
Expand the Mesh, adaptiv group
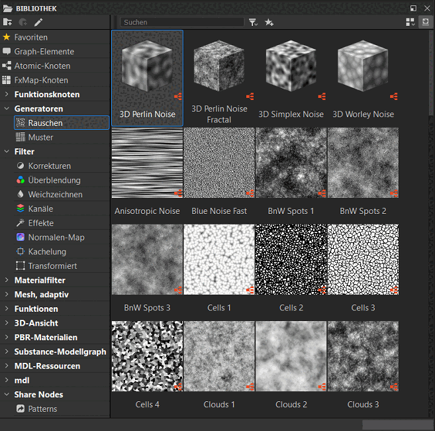[7, 295]
